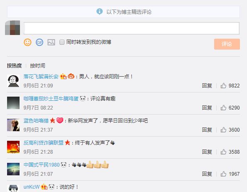Sort comments by 按热度
The width and height of the screenshot is (247, 192).
point(14,66)
